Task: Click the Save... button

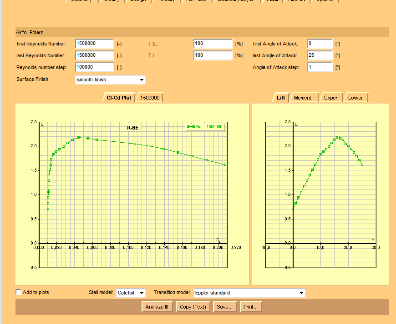Action: 225,307
